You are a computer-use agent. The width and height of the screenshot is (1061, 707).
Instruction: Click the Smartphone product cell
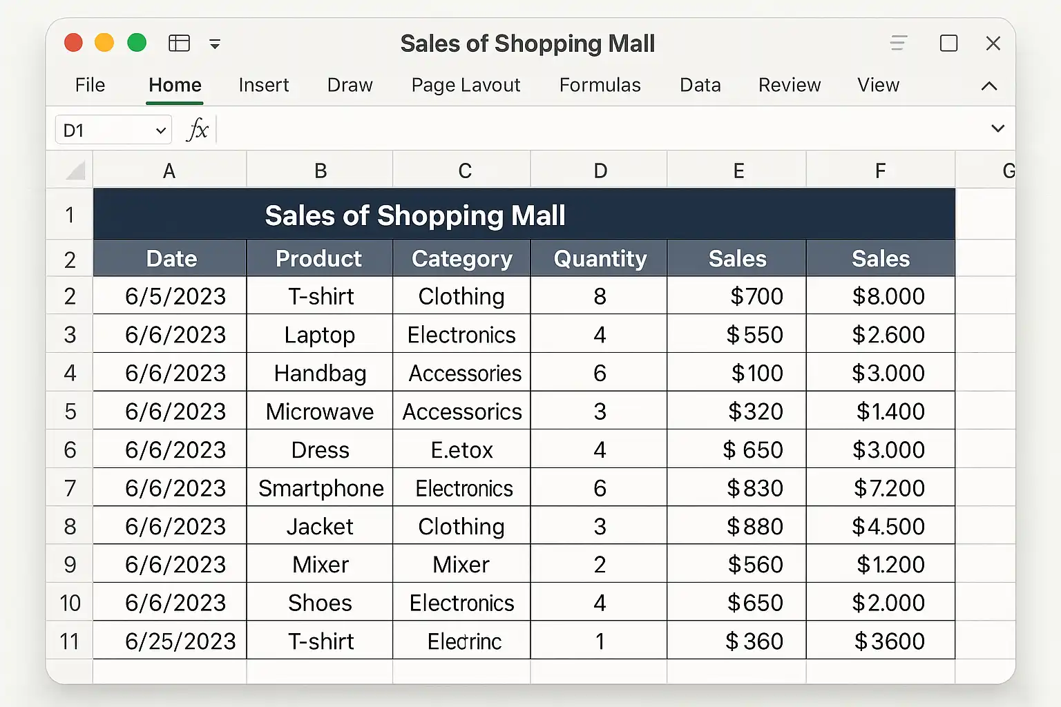click(x=321, y=488)
